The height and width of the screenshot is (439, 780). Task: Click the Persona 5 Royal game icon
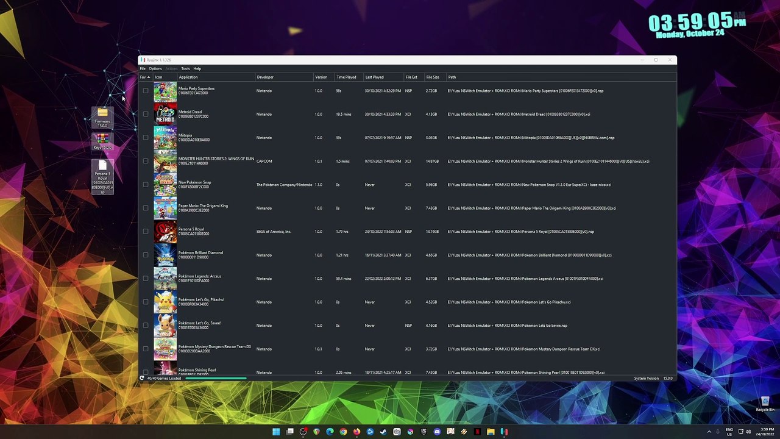tap(165, 232)
